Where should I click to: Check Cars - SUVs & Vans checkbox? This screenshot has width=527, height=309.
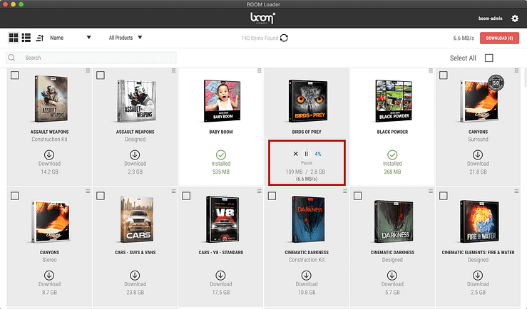pyautogui.click(x=101, y=196)
